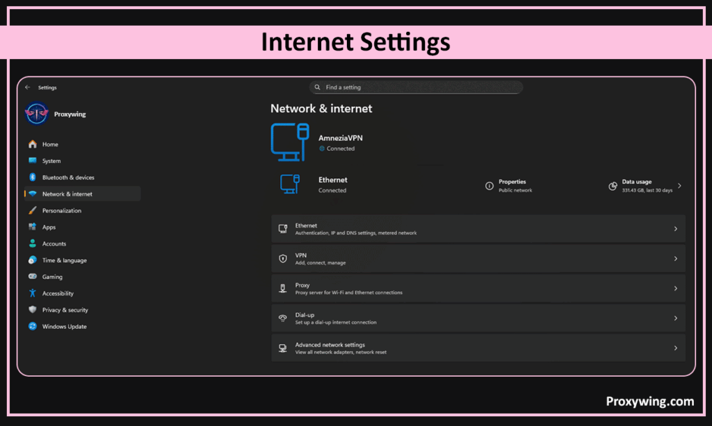Click the Properties info icon
This screenshot has width=712, height=426.
[489, 186]
